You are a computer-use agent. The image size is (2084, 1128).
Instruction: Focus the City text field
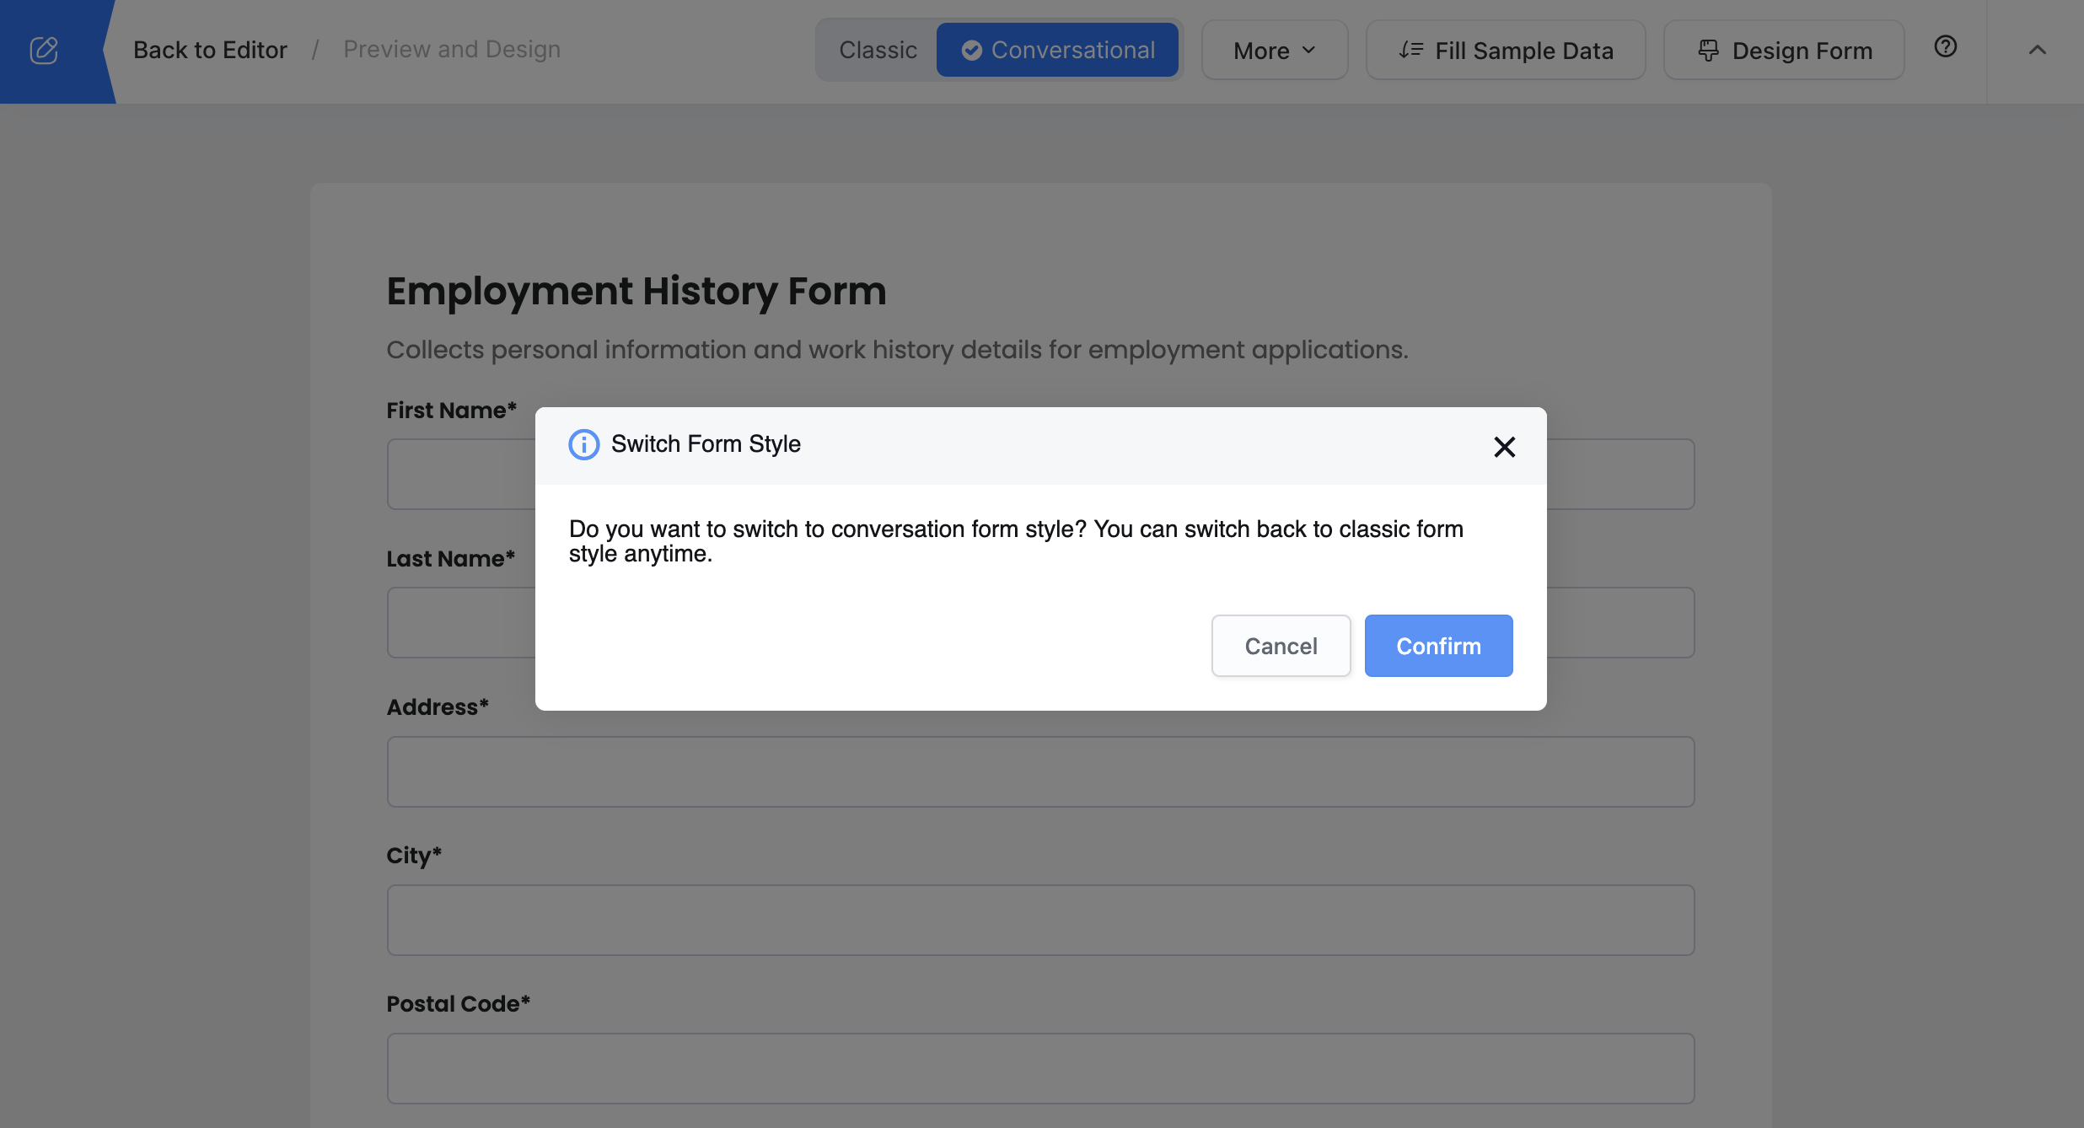point(1040,920)
